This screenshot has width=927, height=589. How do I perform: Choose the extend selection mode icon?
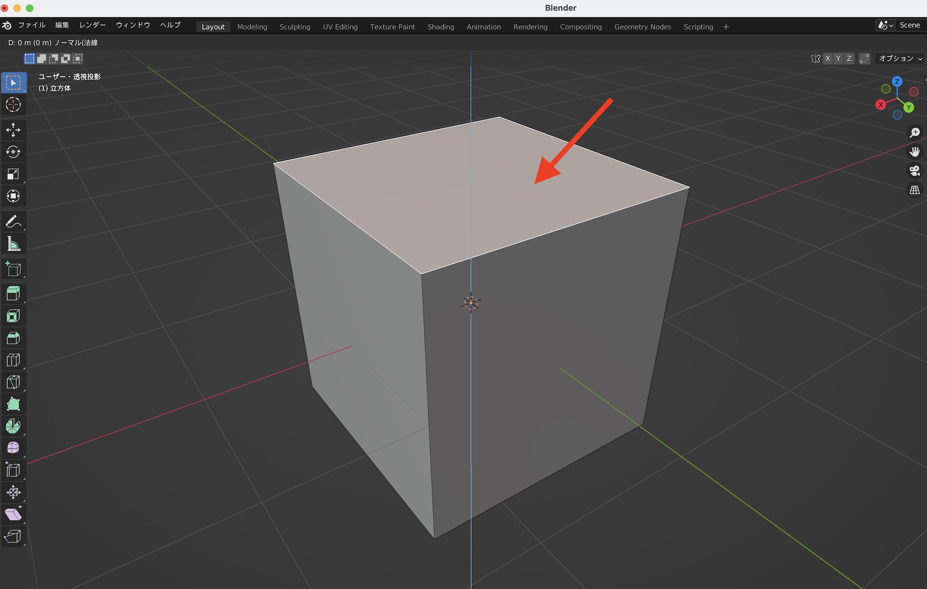(x=42, y=58)
